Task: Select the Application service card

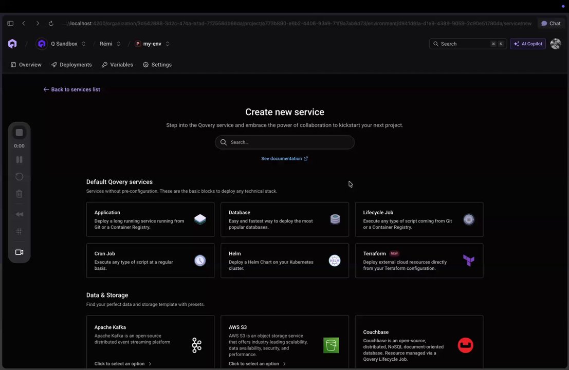Action: (x=150, y=219)
